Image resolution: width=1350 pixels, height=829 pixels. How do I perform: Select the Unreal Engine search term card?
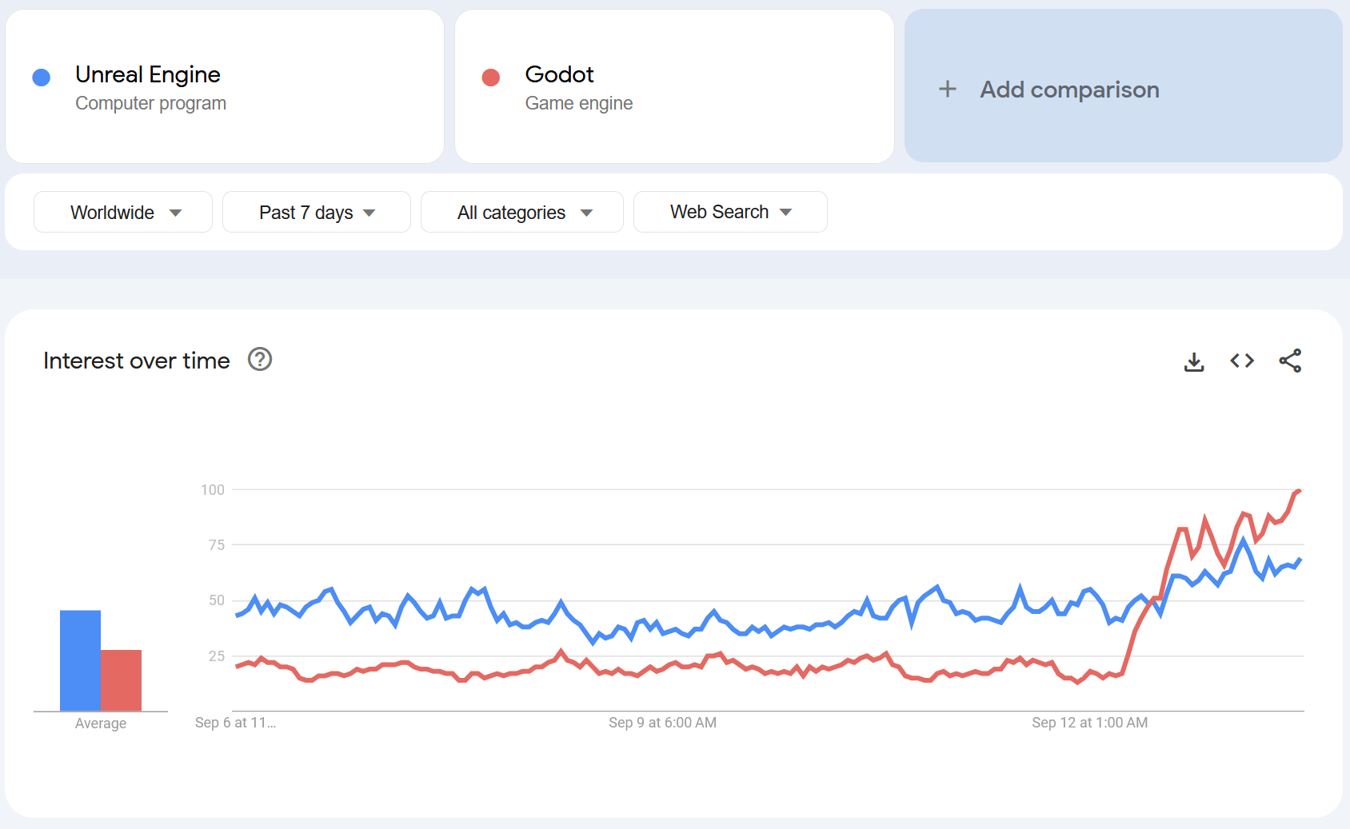click(225, 86)
